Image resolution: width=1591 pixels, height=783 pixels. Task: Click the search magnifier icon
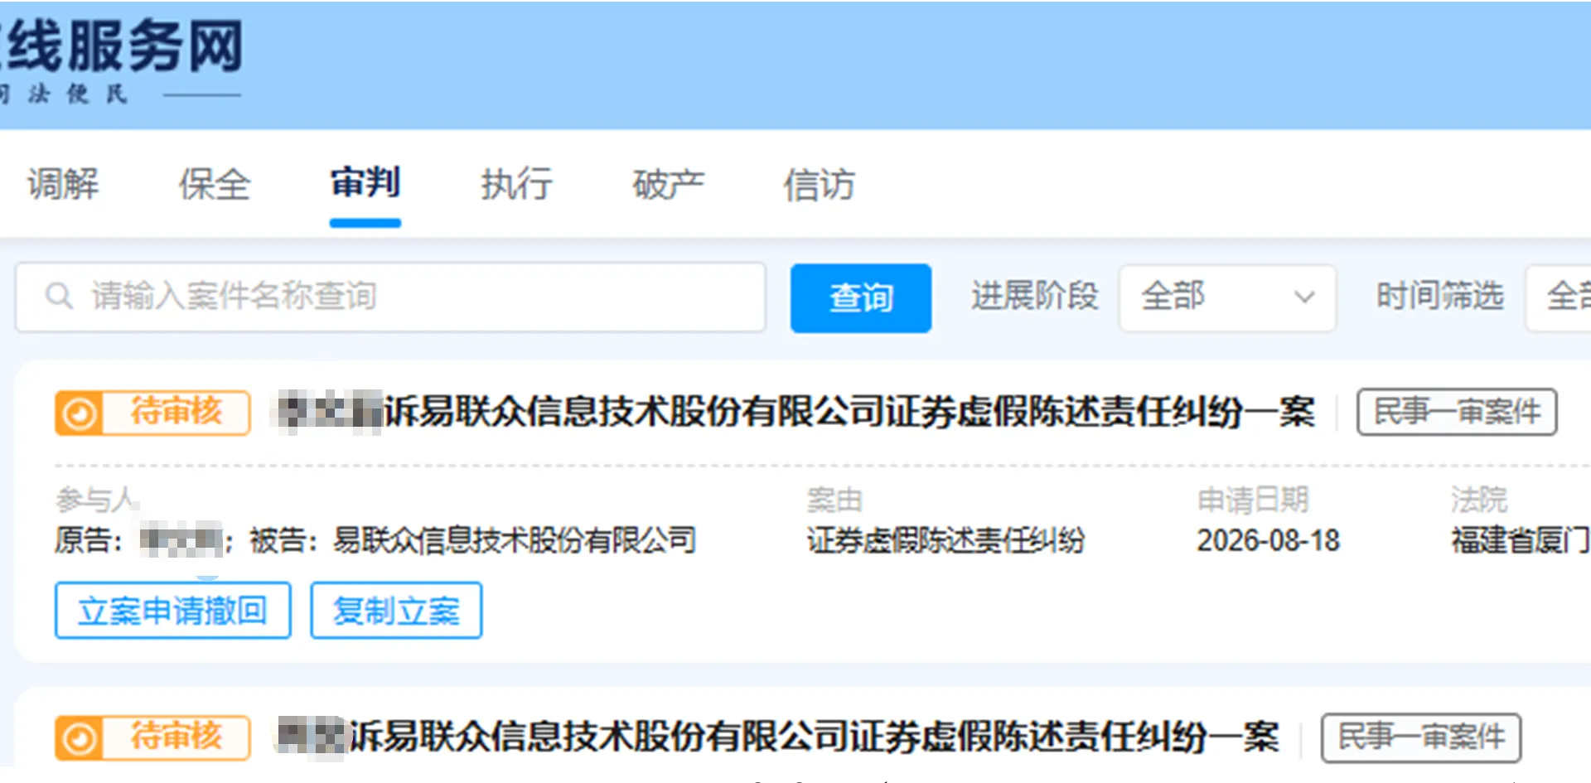[x=59, y=296]
